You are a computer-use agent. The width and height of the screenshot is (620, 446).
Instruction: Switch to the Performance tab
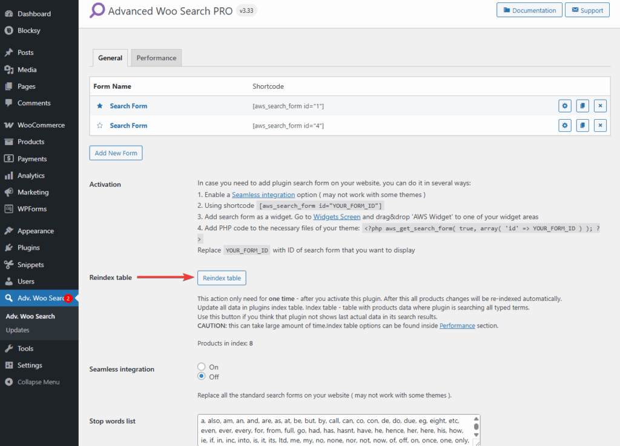pyautogui.click(x=156, y=57)
